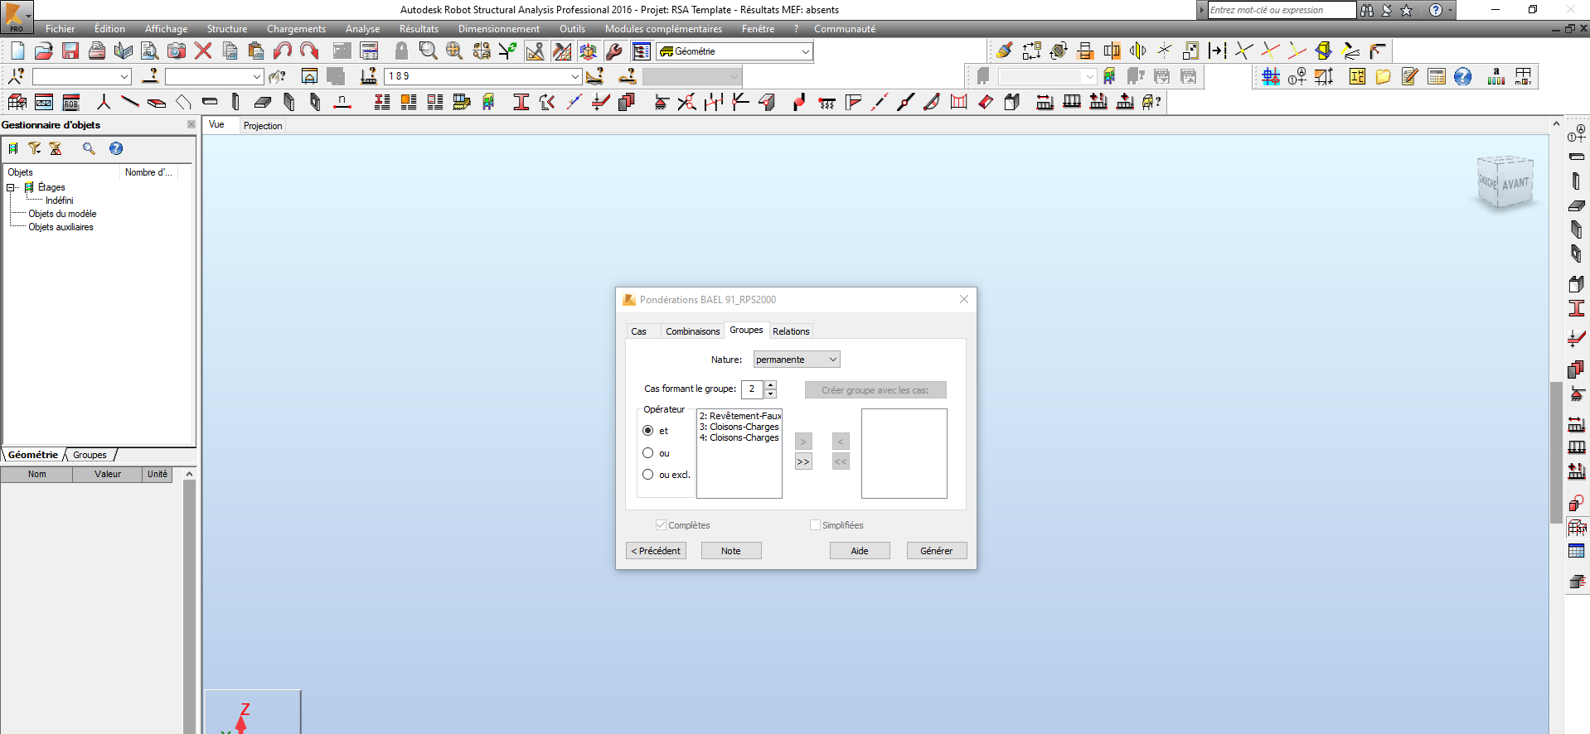The width and height of the screenshot is (1590, 734).
Task: Delete with the red X icon
Action: pyautogui.click(x=203, y=51)
